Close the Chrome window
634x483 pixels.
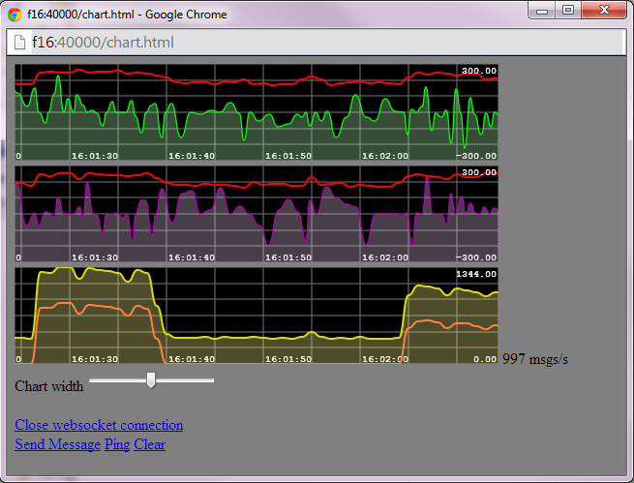604,10
